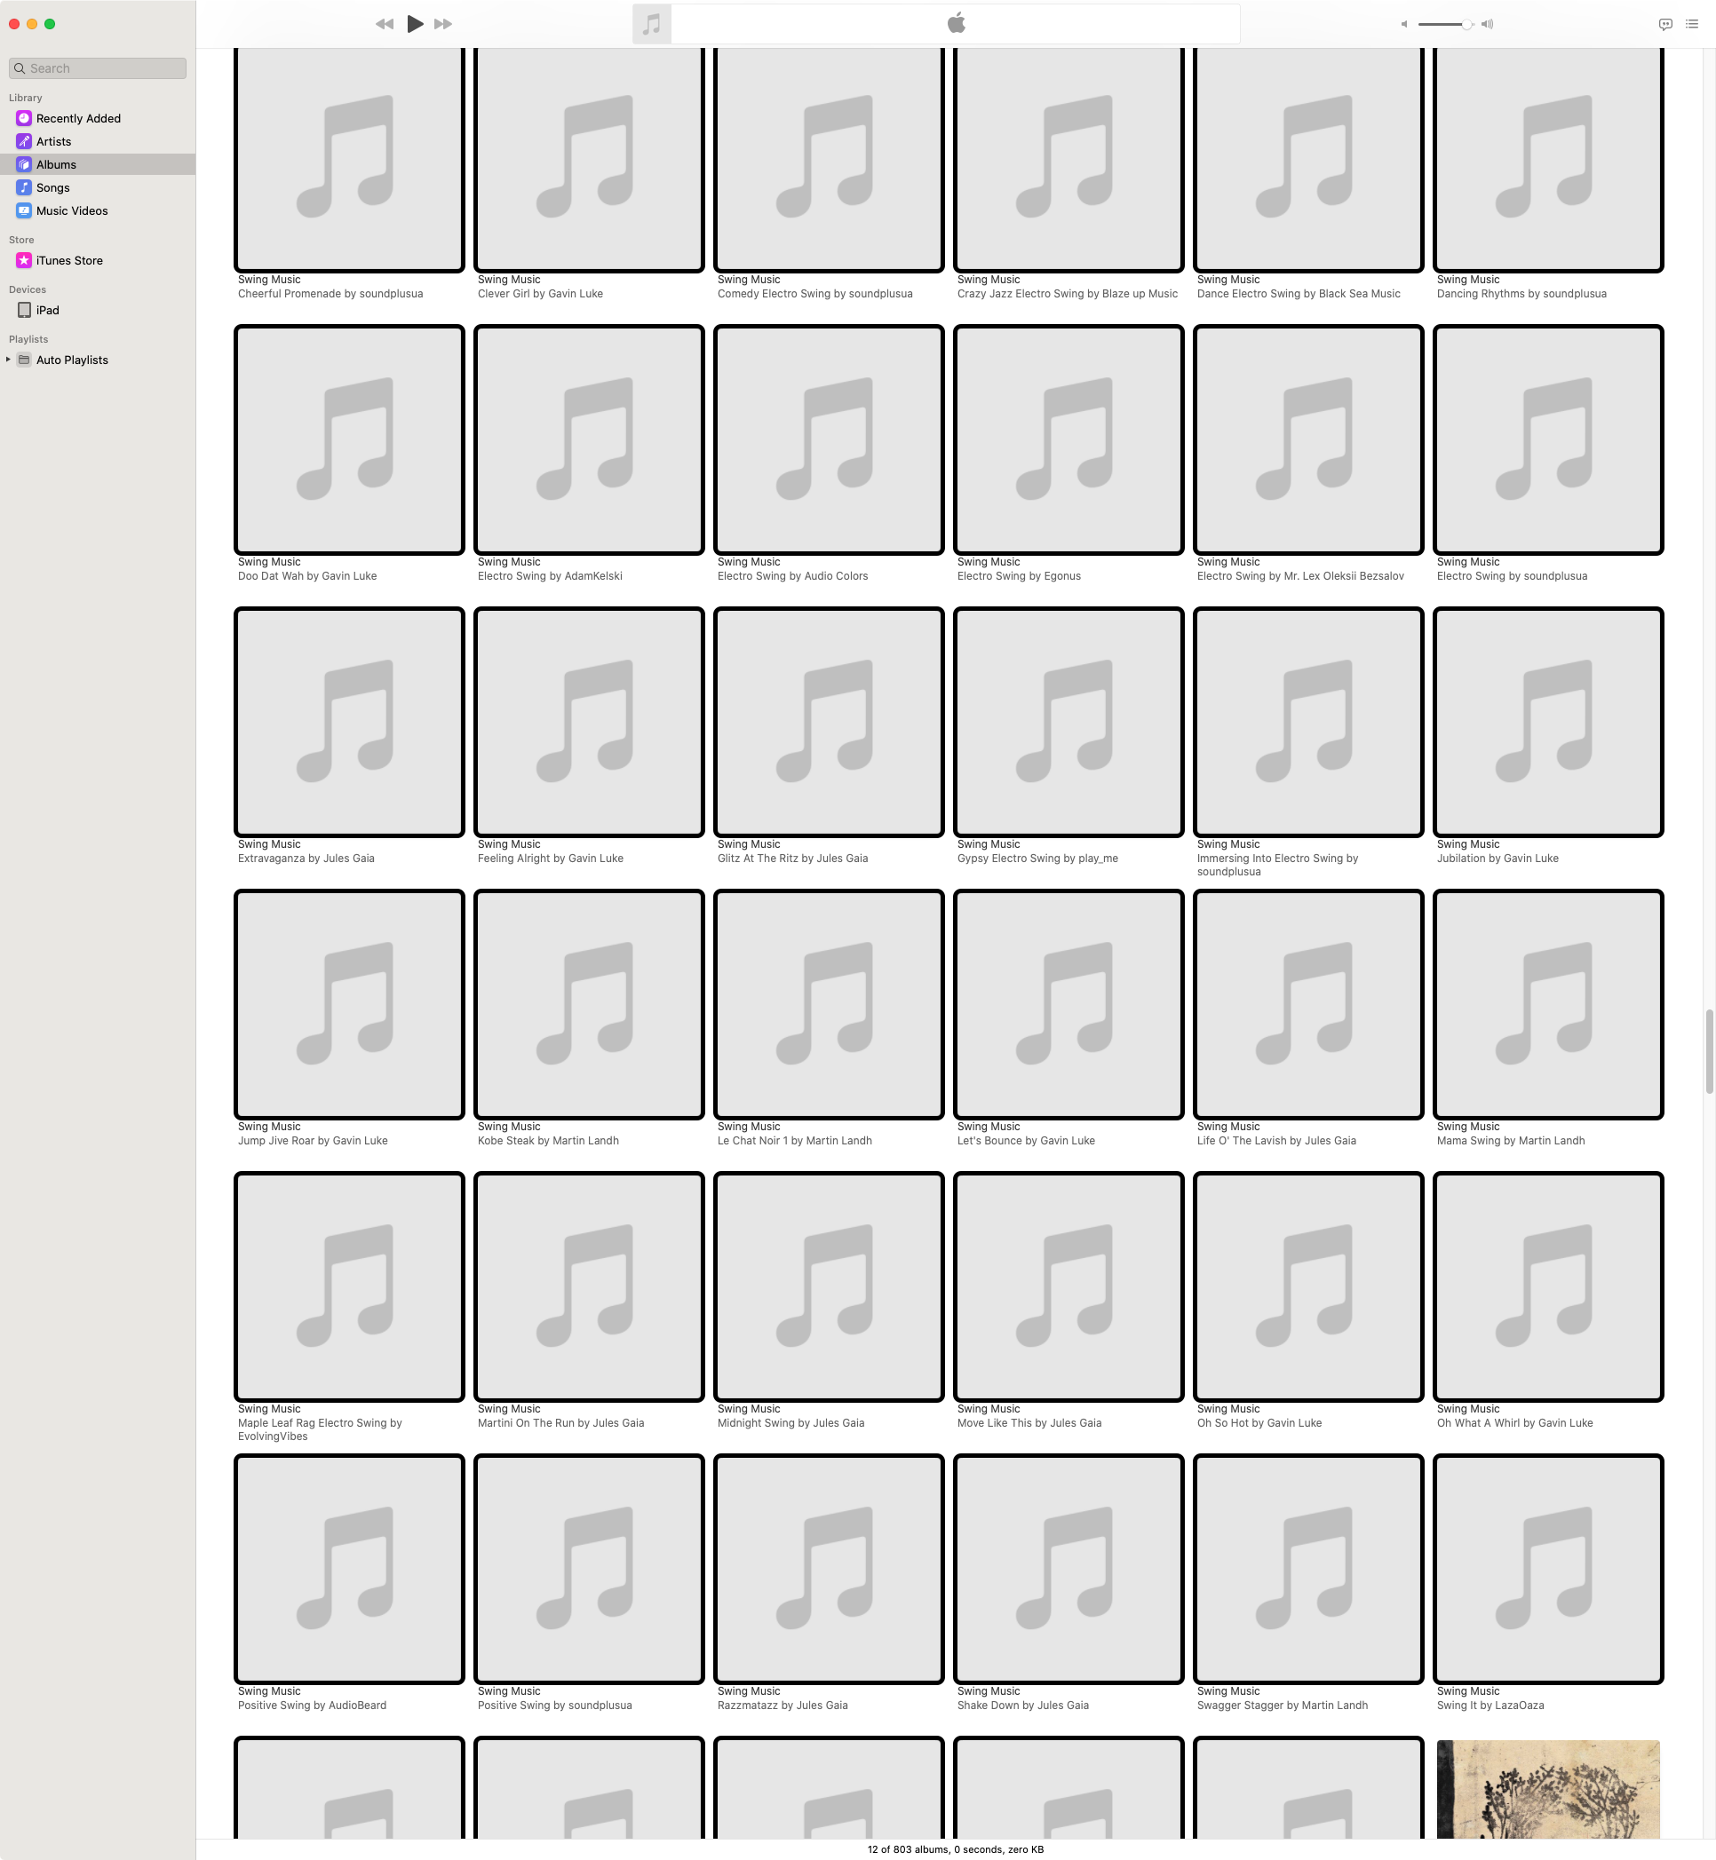
Task: Click the Recently Added icon in sidebar
Action: pos(23,118)
